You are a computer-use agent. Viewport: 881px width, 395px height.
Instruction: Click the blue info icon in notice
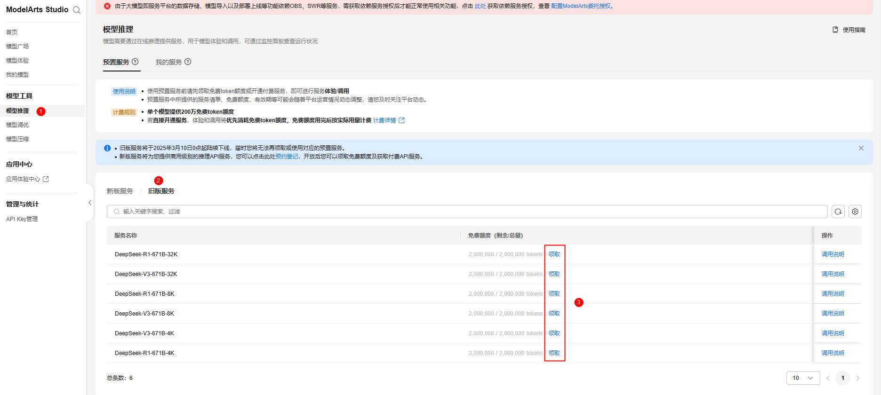(x=107, y=148)
